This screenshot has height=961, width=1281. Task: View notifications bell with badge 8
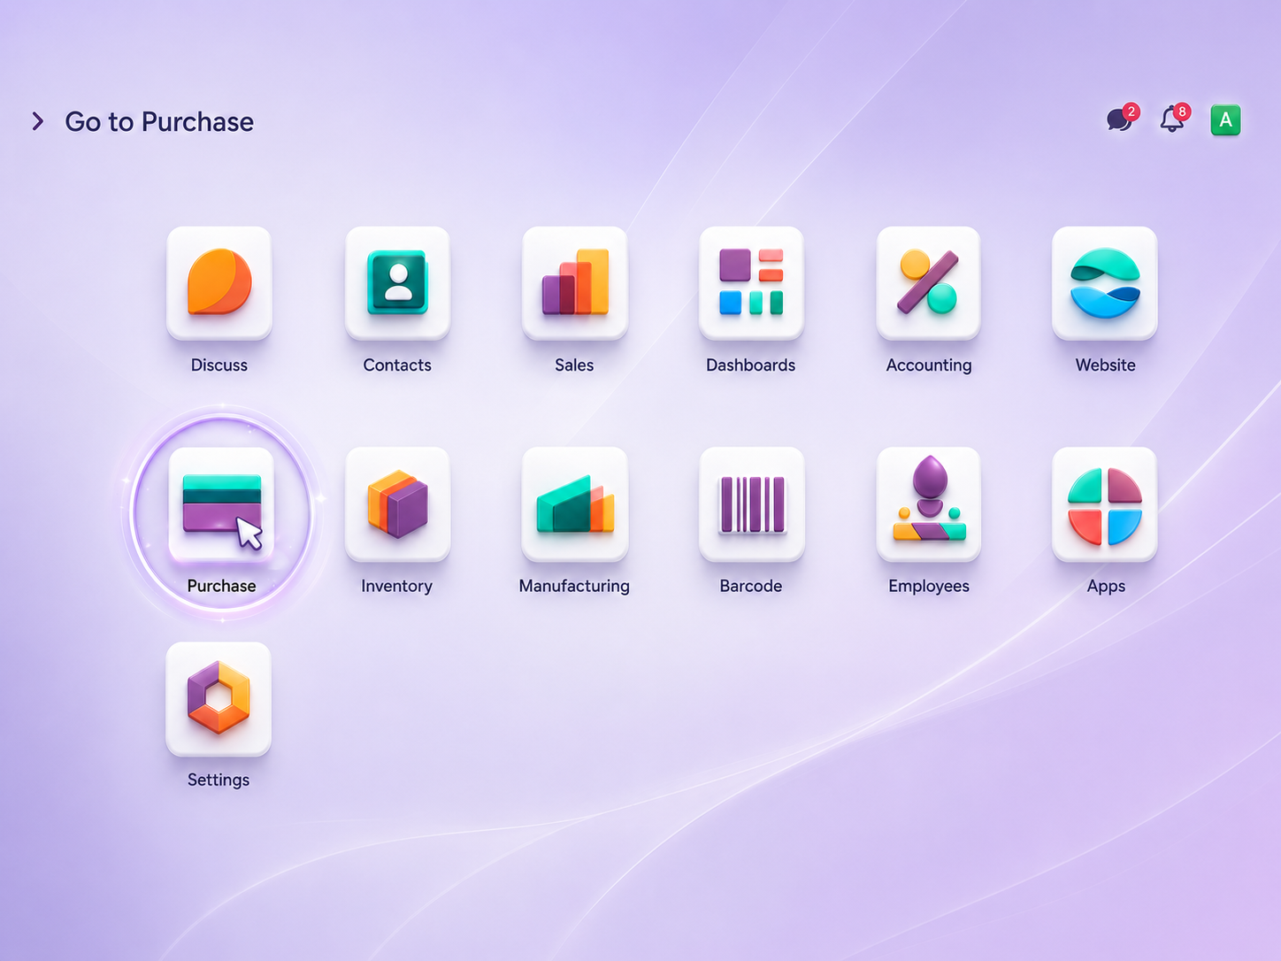tap(1175, 118)
